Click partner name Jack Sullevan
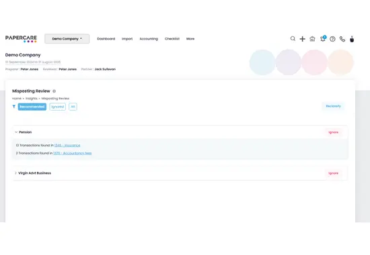 pos(105,69)
